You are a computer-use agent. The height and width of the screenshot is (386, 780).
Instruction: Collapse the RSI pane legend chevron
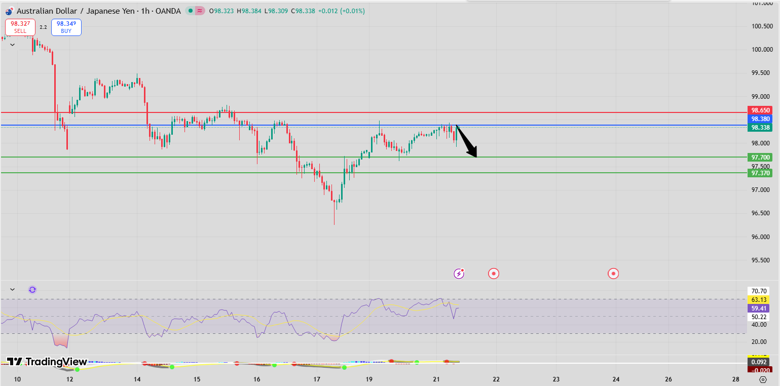[13, 290]
